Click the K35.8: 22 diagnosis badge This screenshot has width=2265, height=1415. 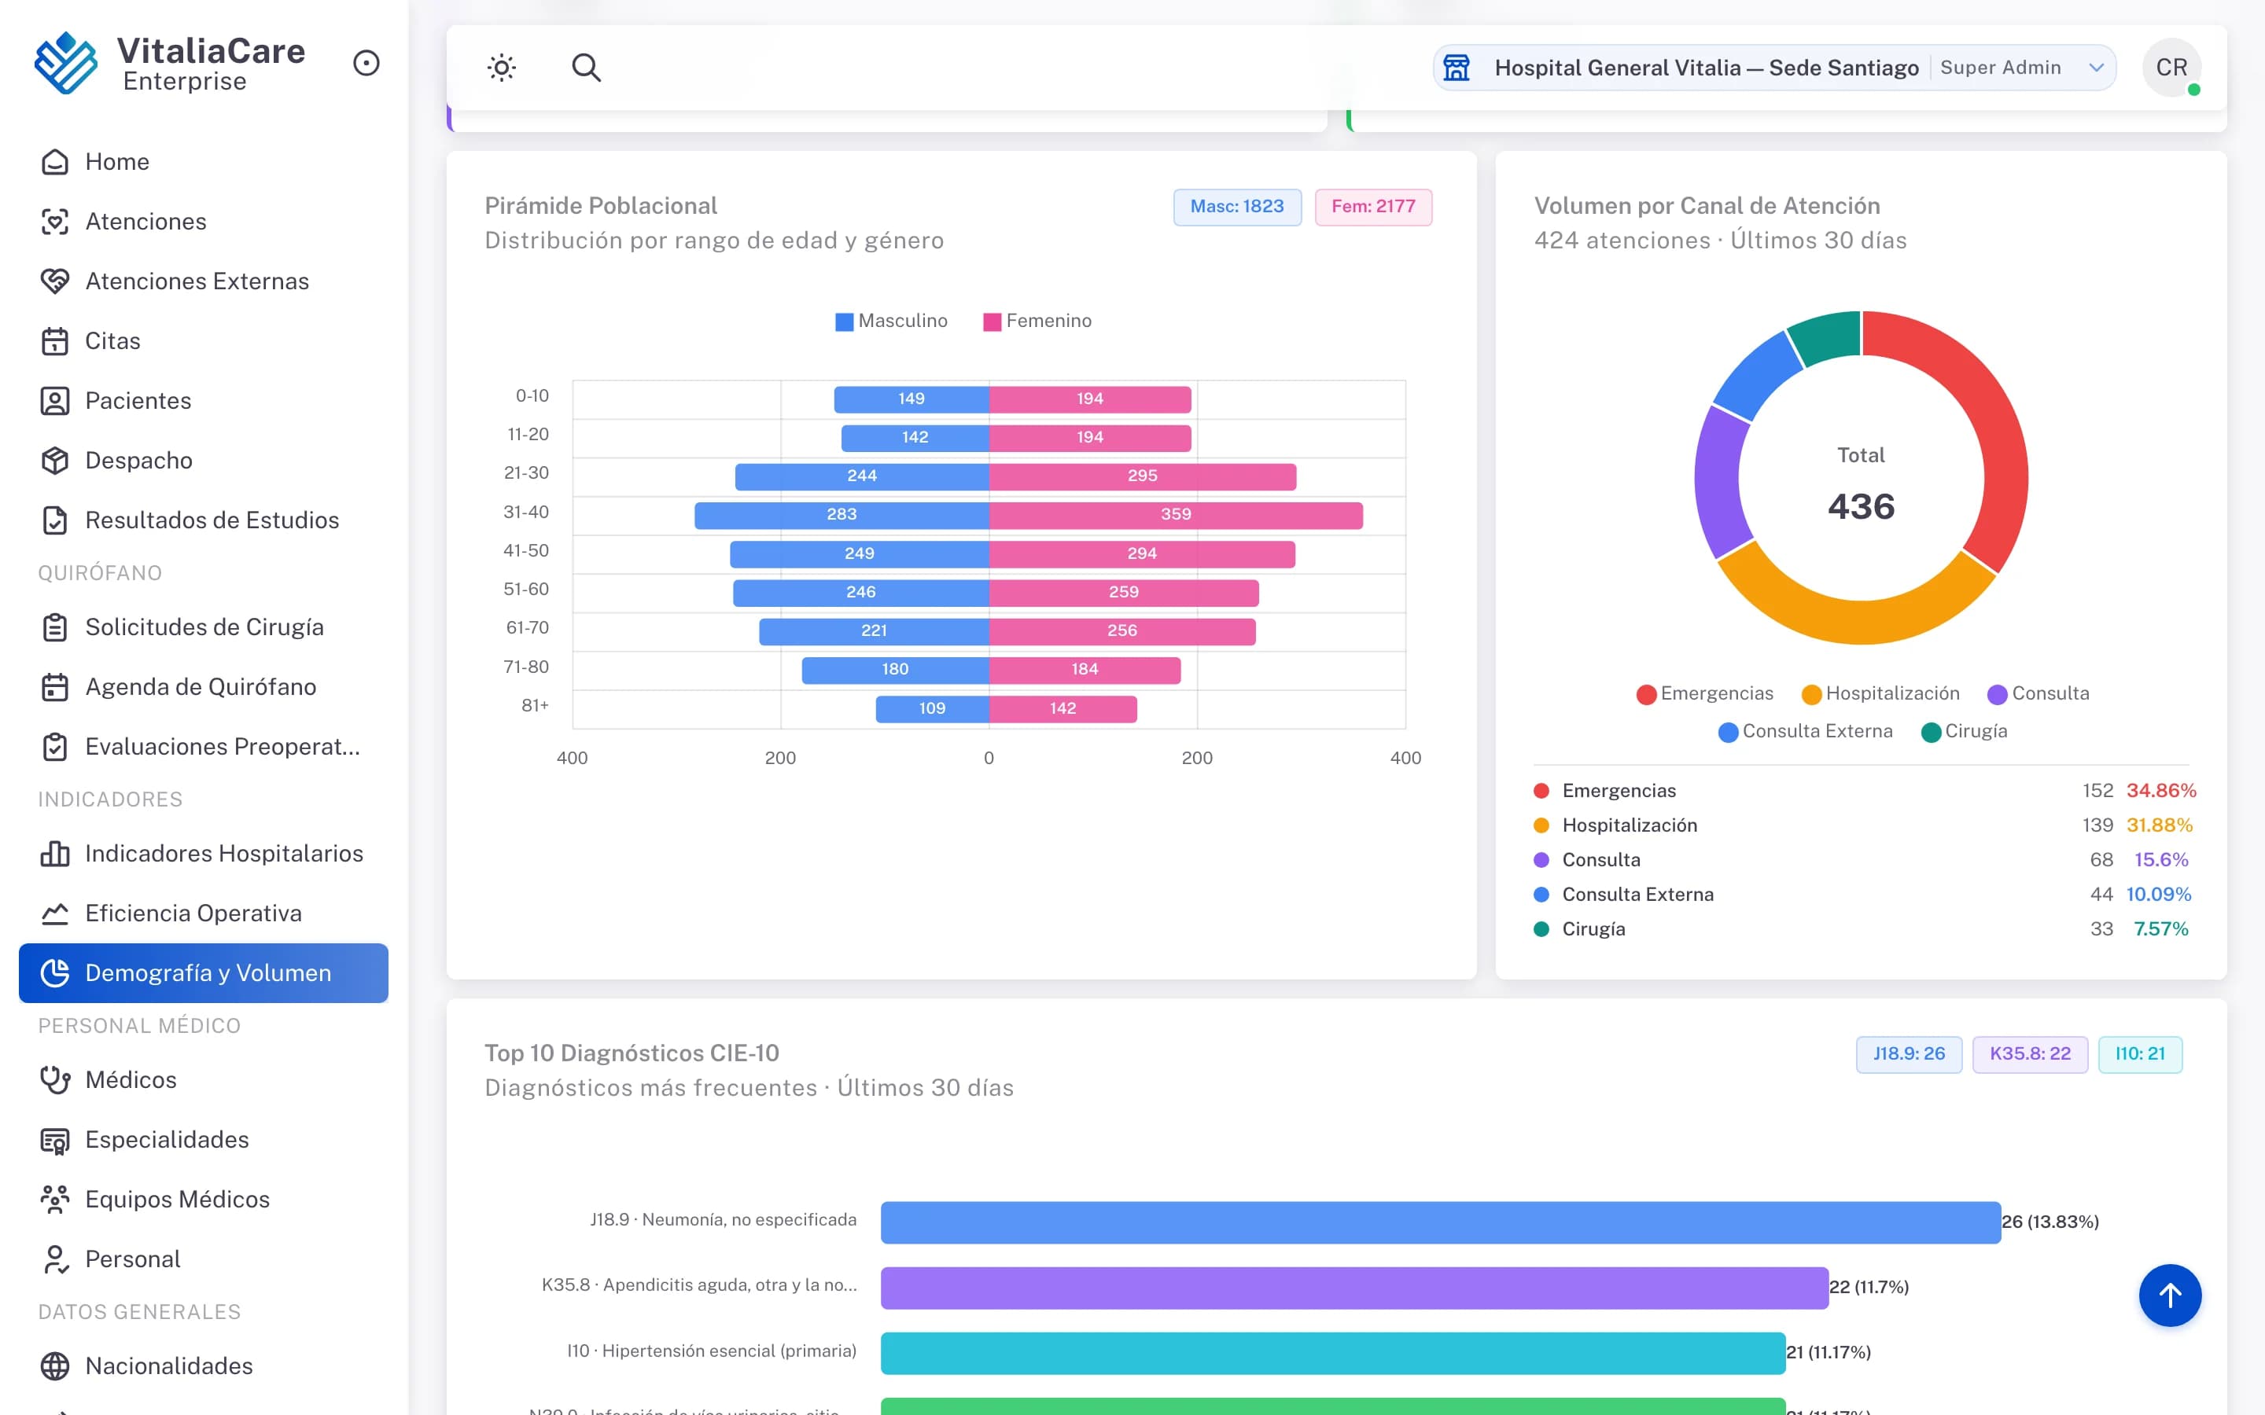point(2029,1053)
